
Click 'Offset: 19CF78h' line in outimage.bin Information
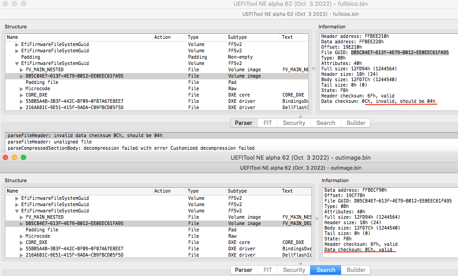click(x=345, y=195)
